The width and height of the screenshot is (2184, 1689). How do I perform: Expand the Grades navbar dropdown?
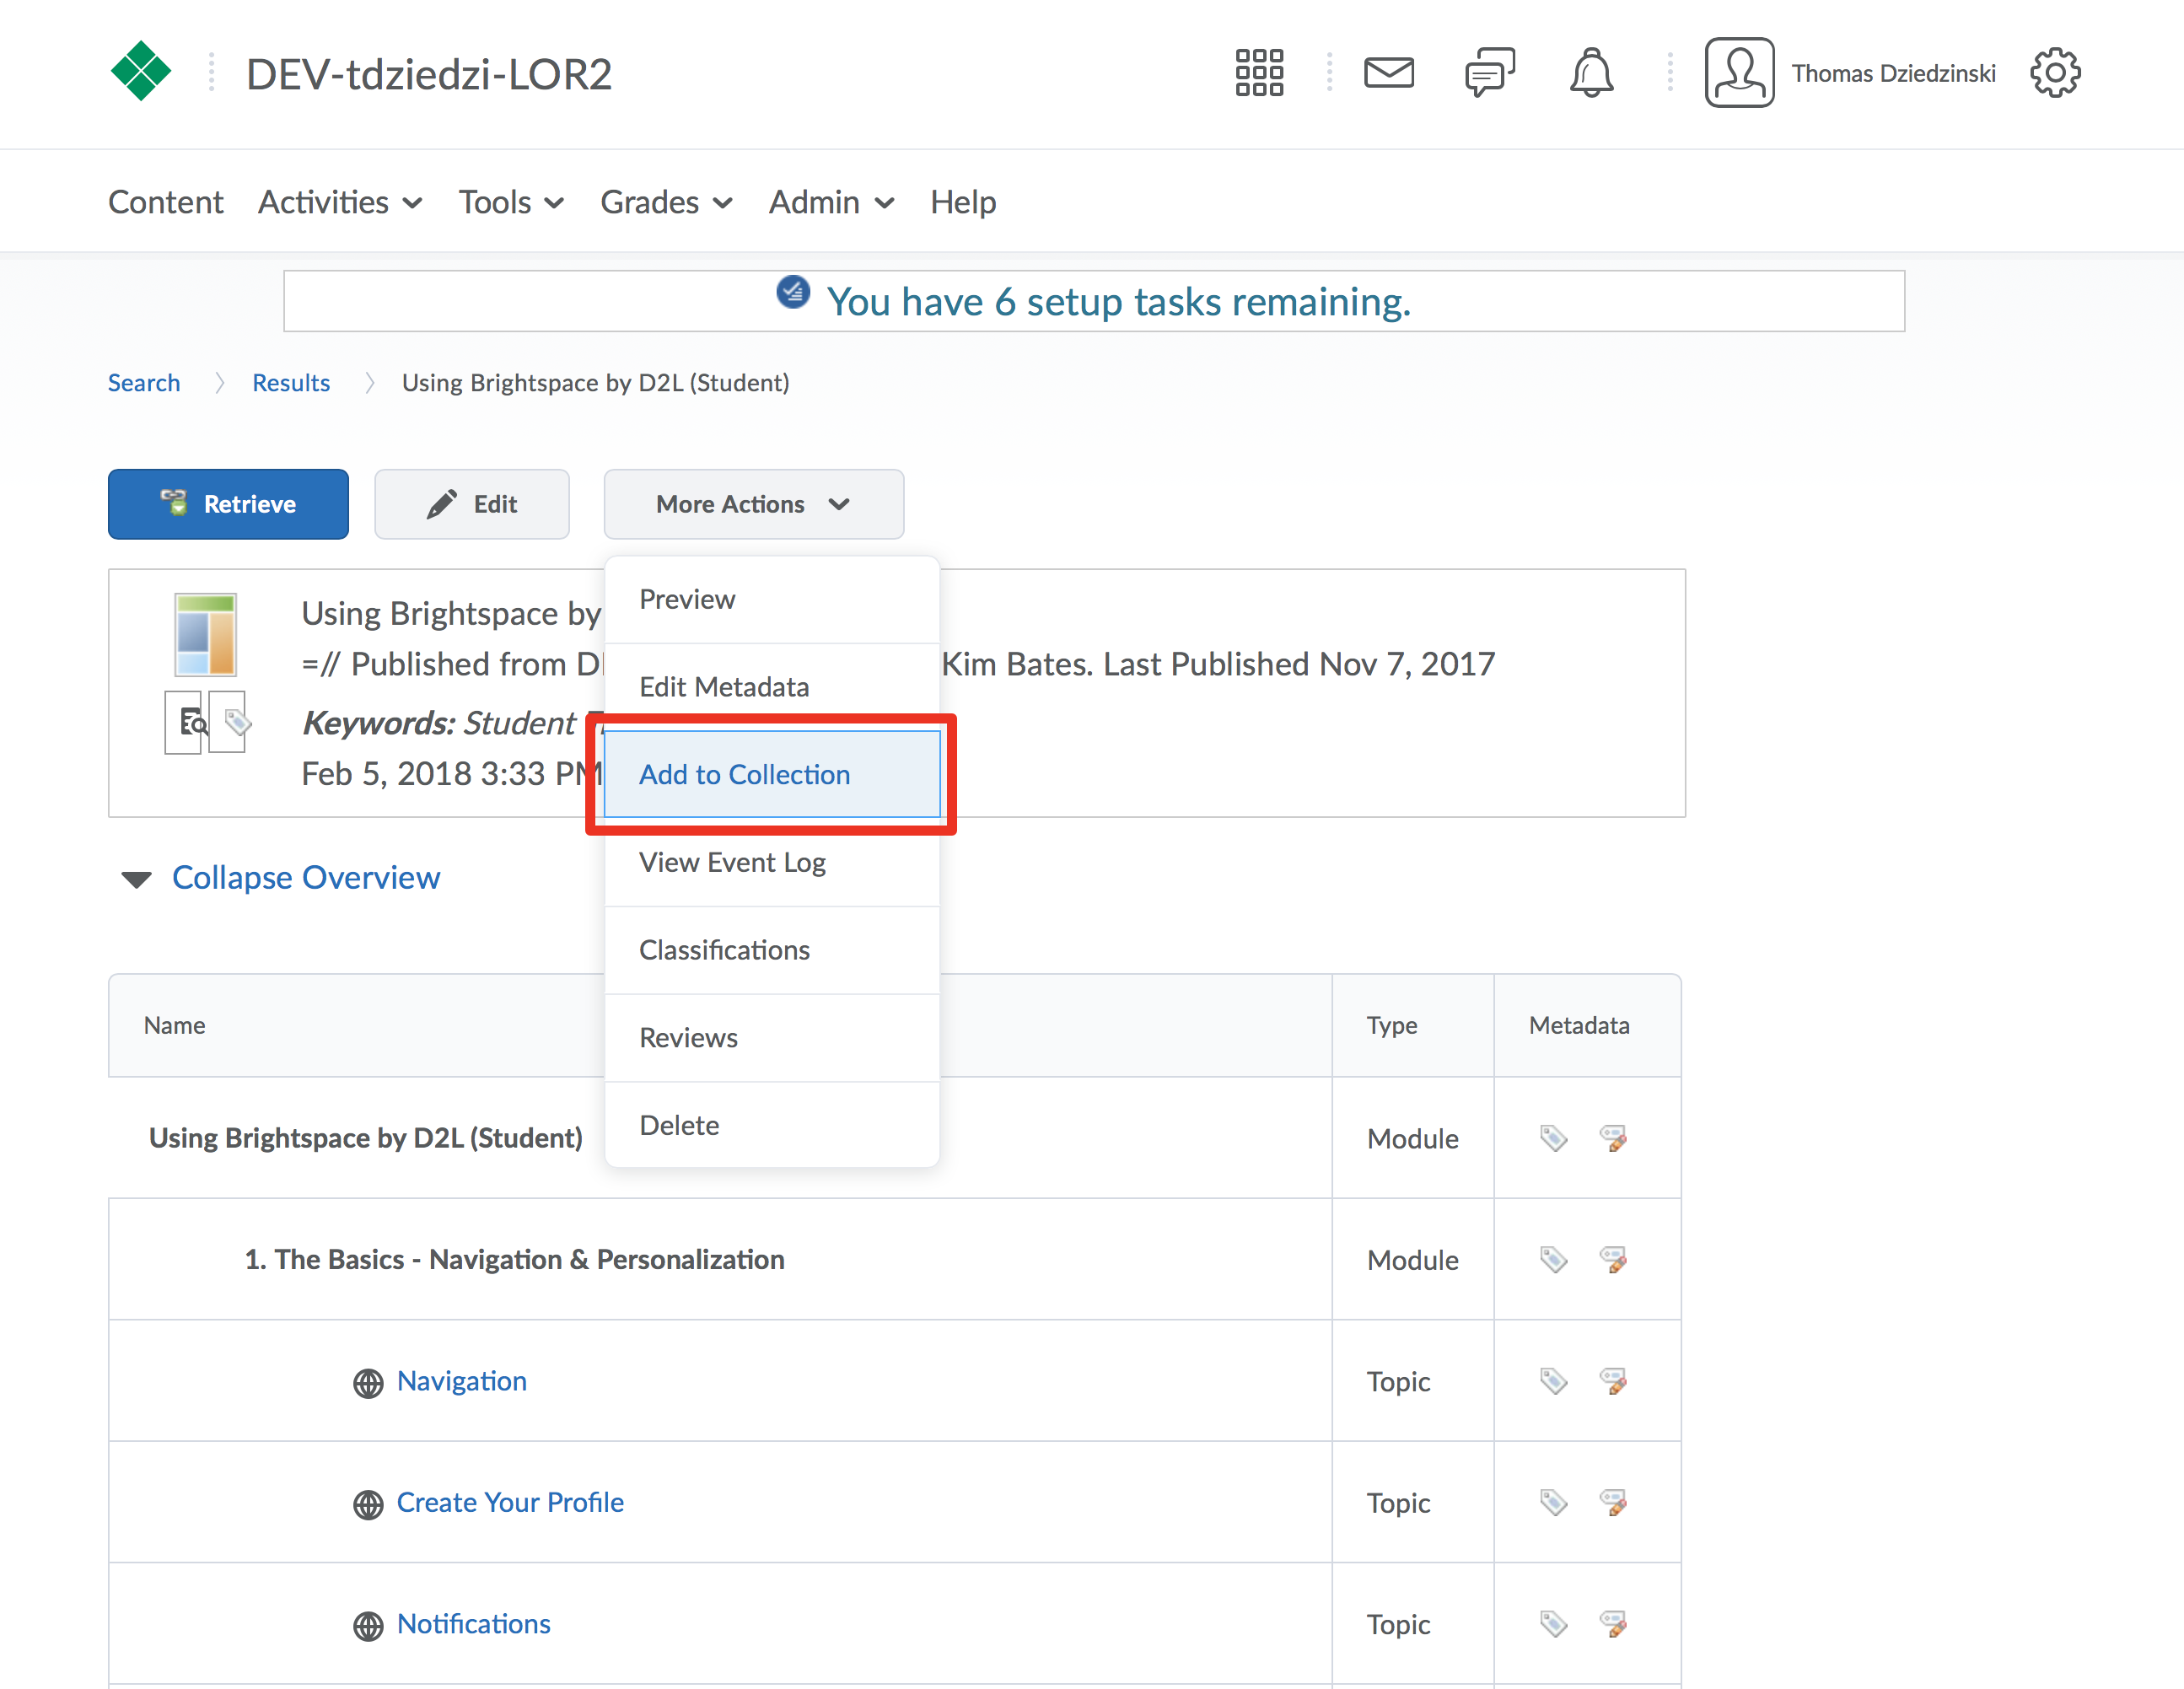pyautogui.click(x=666, y=202)
